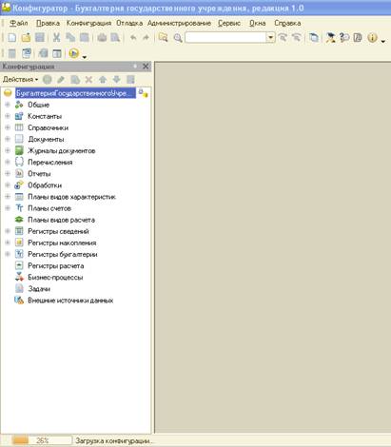This screenshot has width=391, height=447.
Task: Click the yellow Info about icon
Action: [372, 37]
